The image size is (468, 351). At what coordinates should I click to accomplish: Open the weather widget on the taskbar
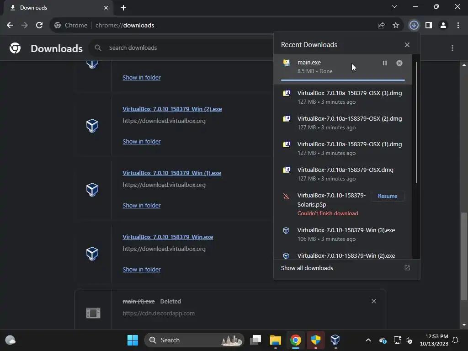11,340
